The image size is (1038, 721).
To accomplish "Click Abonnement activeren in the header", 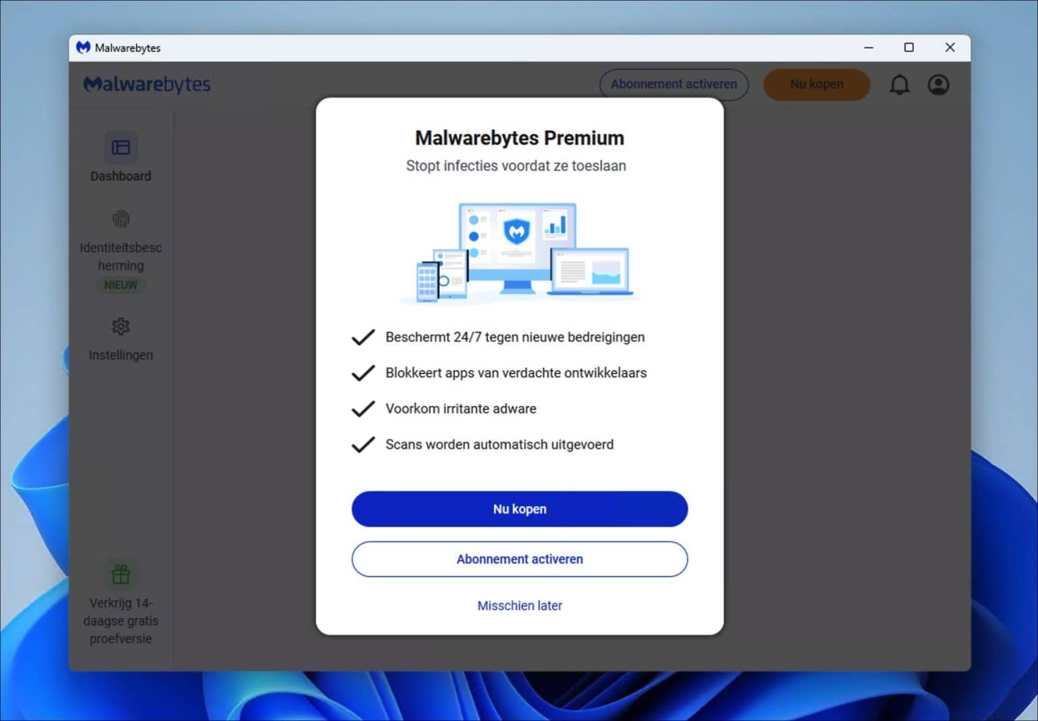I will pos(674,84).
